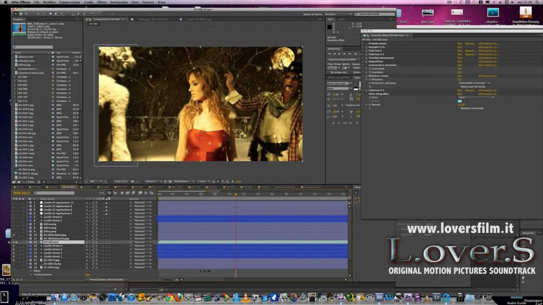
Task: Click Ripr. reset link for Keylight (1.2)
Action: [x=459, y=47]
